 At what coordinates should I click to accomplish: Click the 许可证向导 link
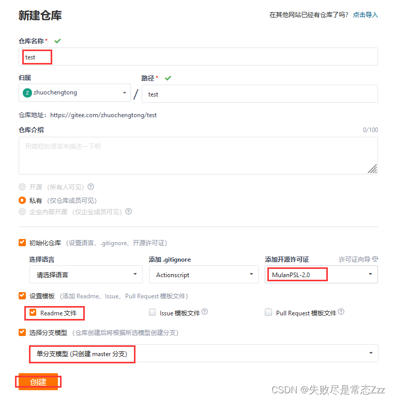[x=354, y=260]
